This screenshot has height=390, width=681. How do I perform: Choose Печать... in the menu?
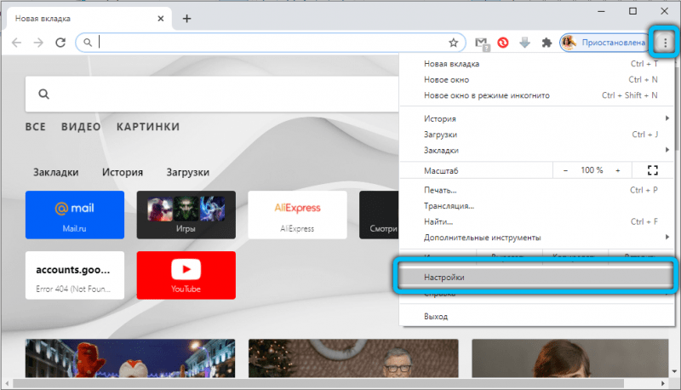[x=537, y=190]
